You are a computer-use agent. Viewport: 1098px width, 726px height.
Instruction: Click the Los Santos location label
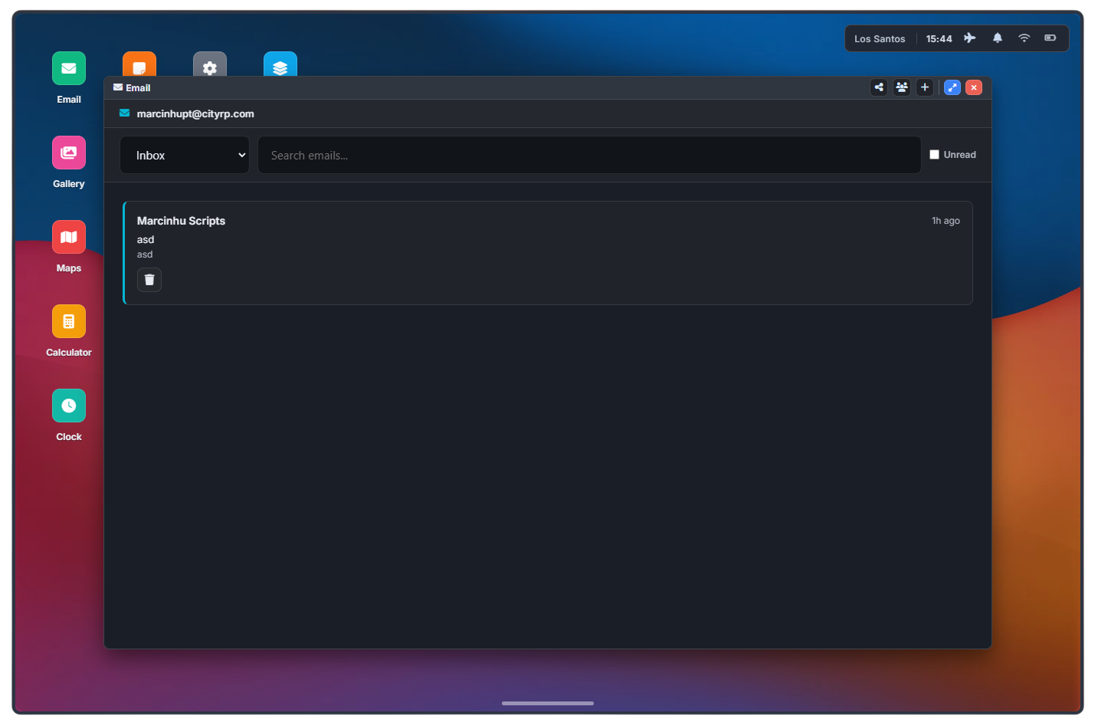coord(880,39)
